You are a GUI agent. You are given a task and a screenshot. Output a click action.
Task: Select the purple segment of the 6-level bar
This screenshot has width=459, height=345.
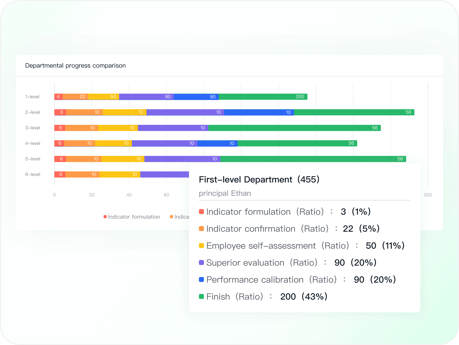[164, 174]
